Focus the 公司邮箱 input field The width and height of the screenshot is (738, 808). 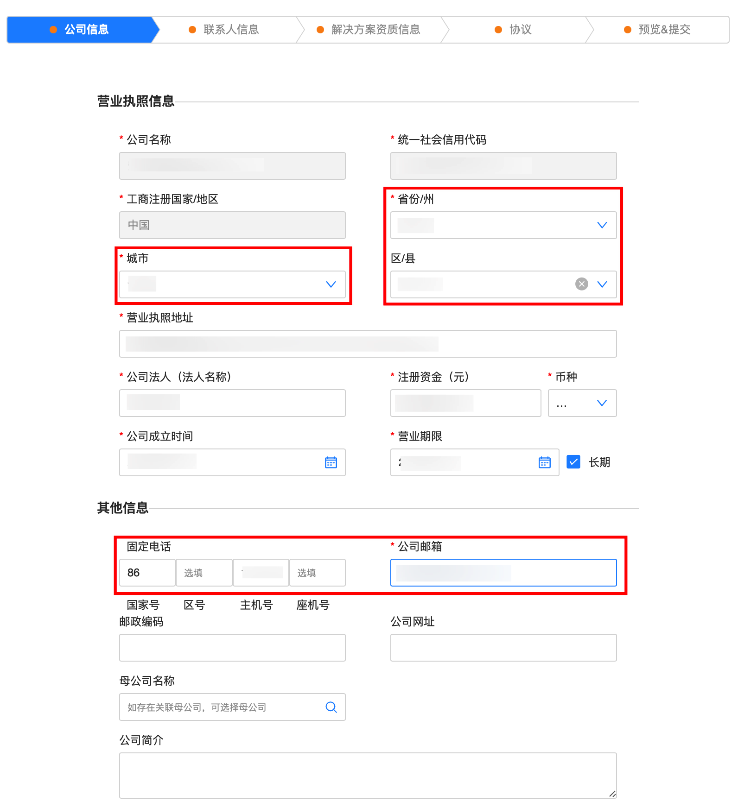point(503,573)
